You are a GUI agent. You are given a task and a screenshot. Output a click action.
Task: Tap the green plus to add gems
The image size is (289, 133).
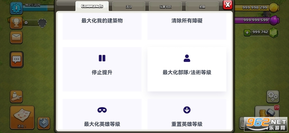[247, 33]
